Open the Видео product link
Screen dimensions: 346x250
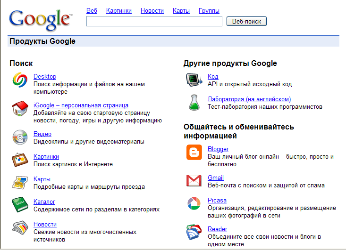42,134
